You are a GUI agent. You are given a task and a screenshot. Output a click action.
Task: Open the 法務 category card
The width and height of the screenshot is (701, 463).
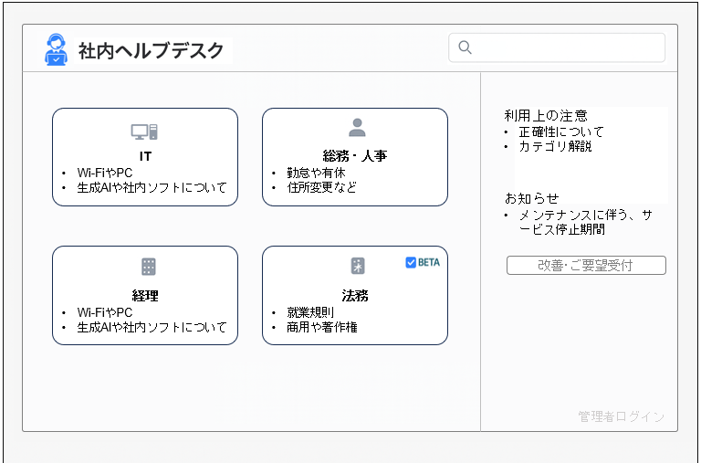coord(355,295)
